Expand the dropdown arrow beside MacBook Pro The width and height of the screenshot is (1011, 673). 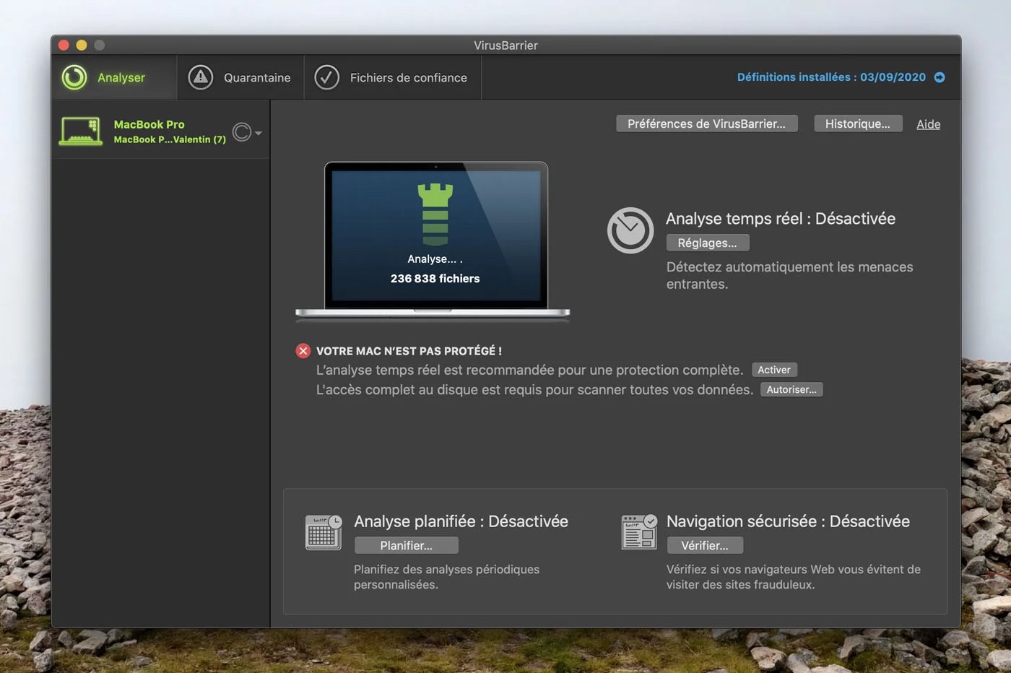pos(259,133)
